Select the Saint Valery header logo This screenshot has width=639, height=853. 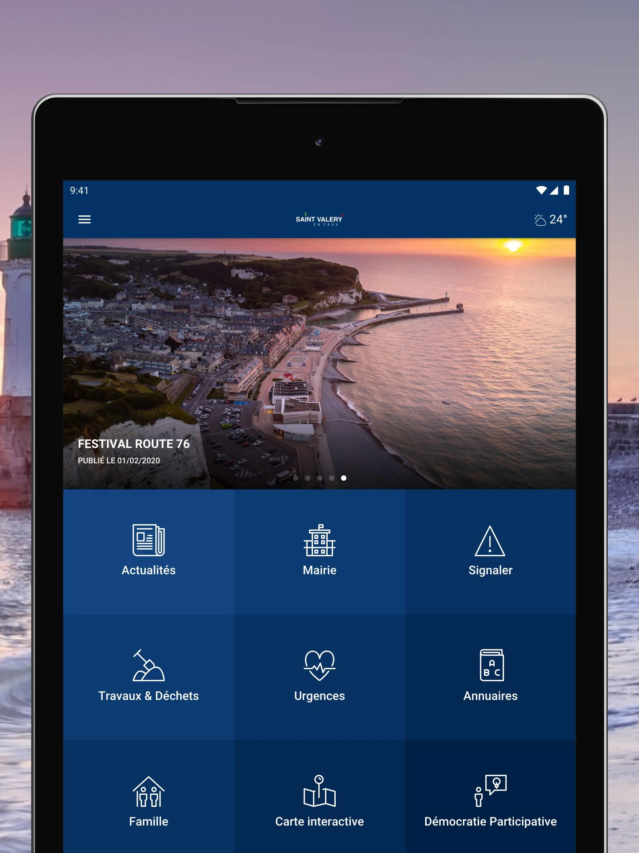point(320,219)
